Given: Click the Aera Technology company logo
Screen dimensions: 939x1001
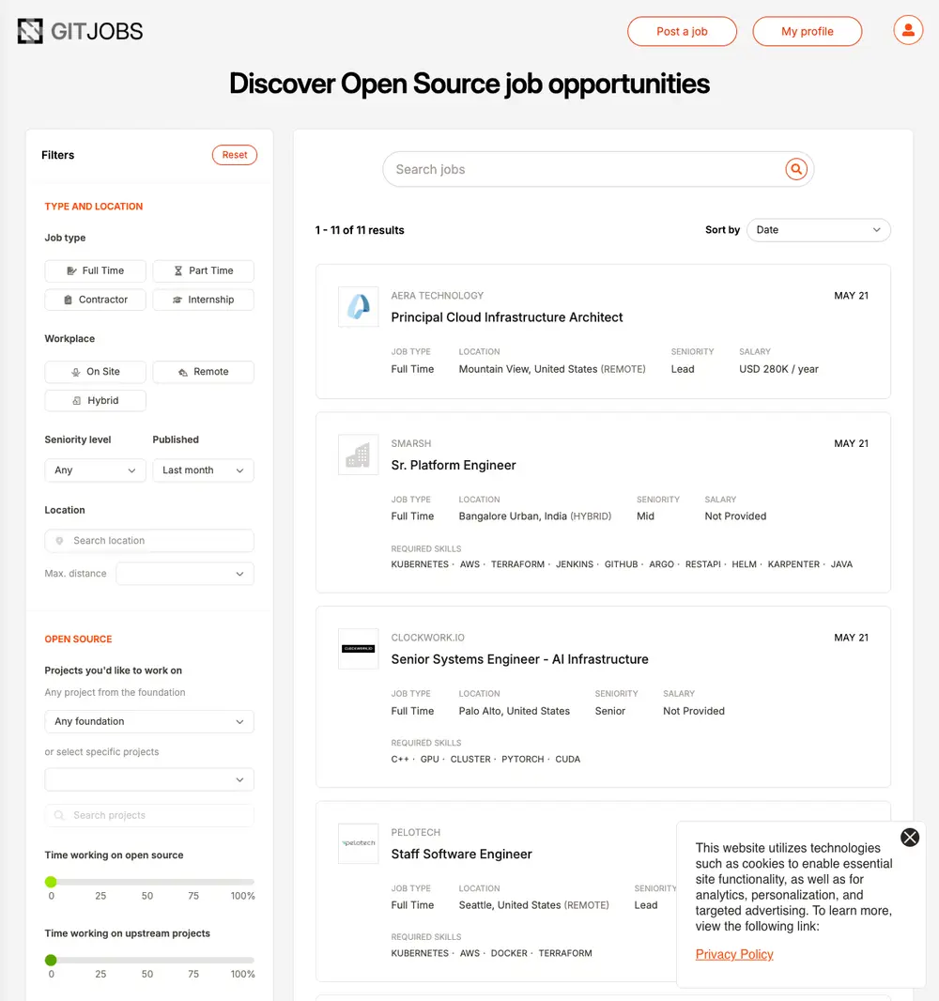Looking at the screenshot, I should (x=358, y=307).
